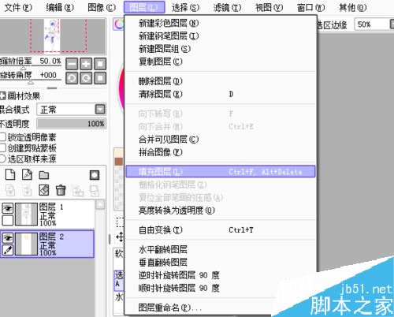
Task: Clear layer with the eraser icon
Action: tap(44, 190)
